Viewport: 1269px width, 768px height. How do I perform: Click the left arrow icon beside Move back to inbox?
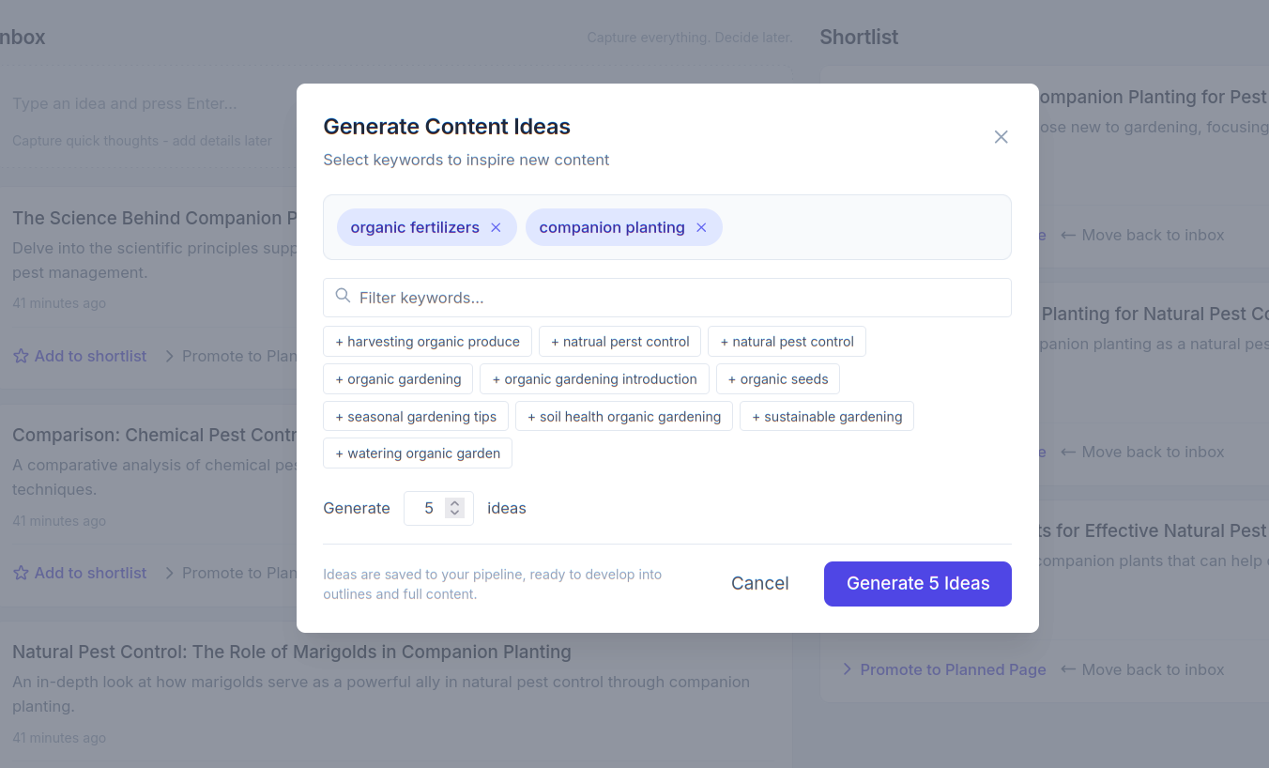coord(1070,235)
